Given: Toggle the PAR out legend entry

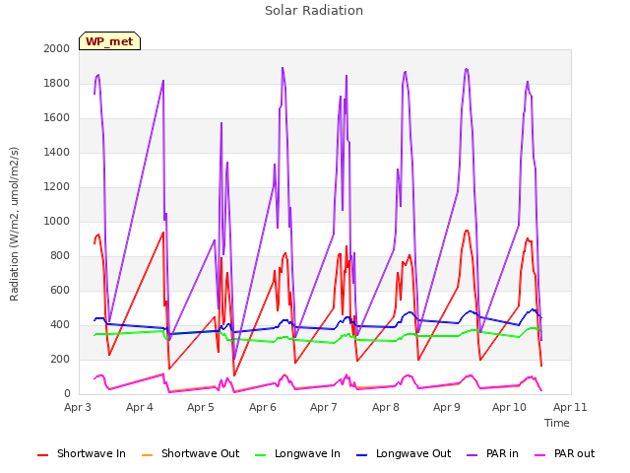Looking at the screenshot, I should (x=564, y=453).
